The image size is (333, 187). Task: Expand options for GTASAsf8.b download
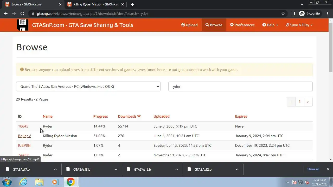[x=116, y=169]
